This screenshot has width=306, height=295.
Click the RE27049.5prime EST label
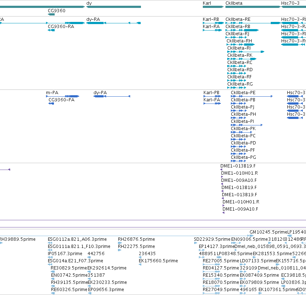click(221, 290)
